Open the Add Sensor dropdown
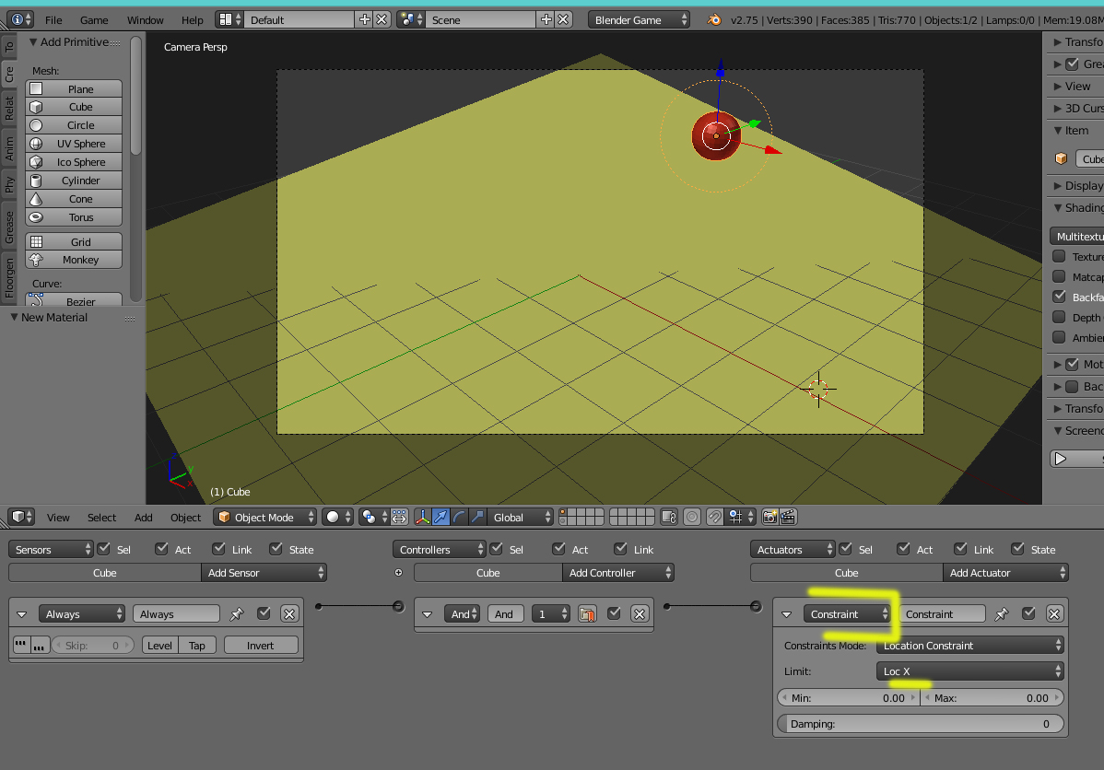Image resolution: width=1104 pixels, height=770 pixels. tap(264, 573)
